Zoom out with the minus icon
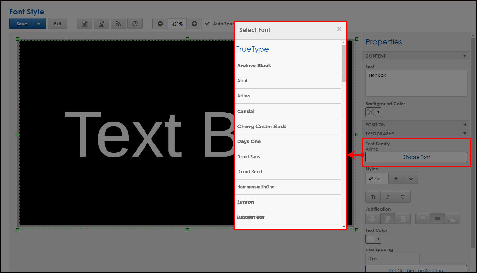This screenshot has height=273, width=477. pyautogui.click(x=160, y=23)
